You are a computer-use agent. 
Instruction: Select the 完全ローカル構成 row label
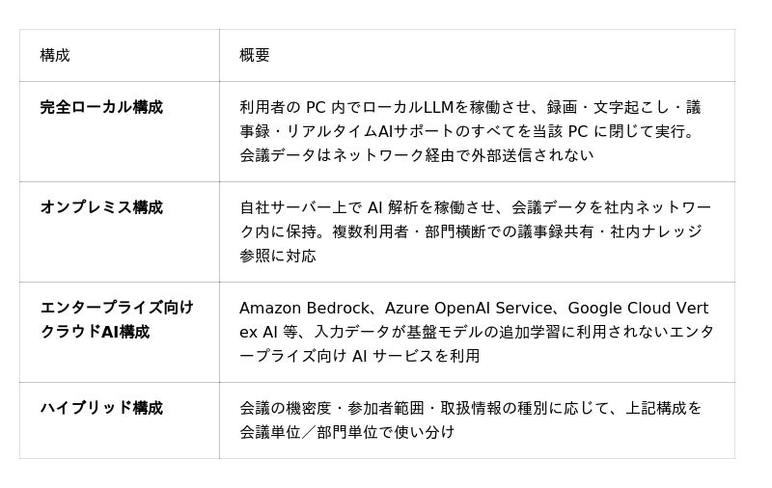[x=101, y=107]
